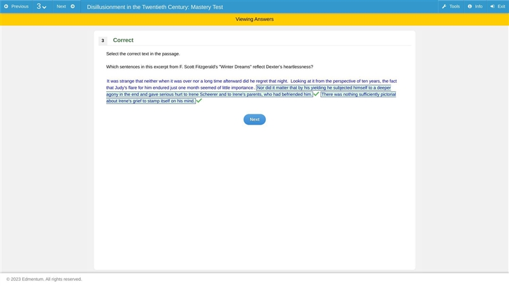Screen dimensions: 509x286
Task: Click the blue Next button below passage
Action: tap(254, 119)
